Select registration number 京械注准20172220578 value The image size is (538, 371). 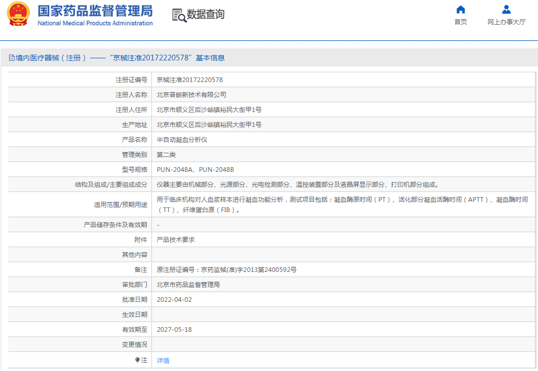190,80
